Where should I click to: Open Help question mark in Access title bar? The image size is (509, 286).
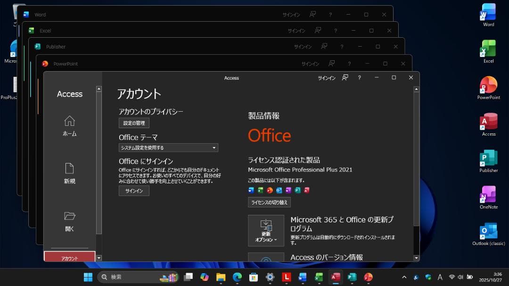pyautogui.click(x=359, y=78)
